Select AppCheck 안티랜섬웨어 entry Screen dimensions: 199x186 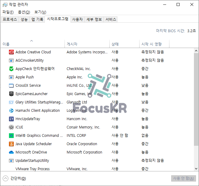(x=35, y=69)
